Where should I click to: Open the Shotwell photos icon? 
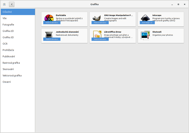point(145,35)
